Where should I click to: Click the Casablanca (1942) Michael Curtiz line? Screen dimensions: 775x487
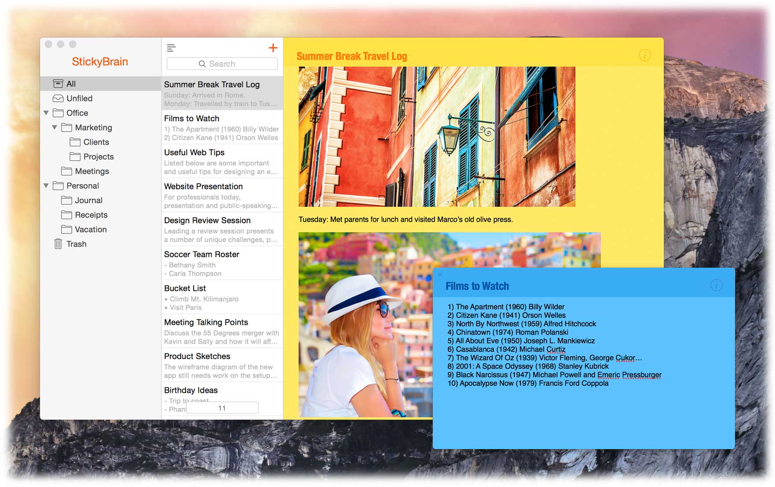tap(506, 349)
